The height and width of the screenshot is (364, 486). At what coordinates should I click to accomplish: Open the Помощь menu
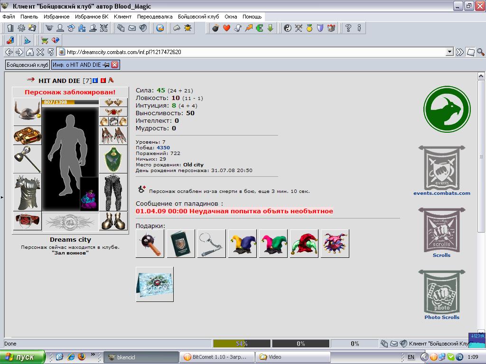[x=252, y=17]
